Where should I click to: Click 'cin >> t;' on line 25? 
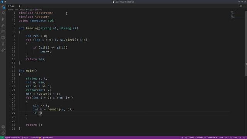pyautogui.click(x=41, y=105)
